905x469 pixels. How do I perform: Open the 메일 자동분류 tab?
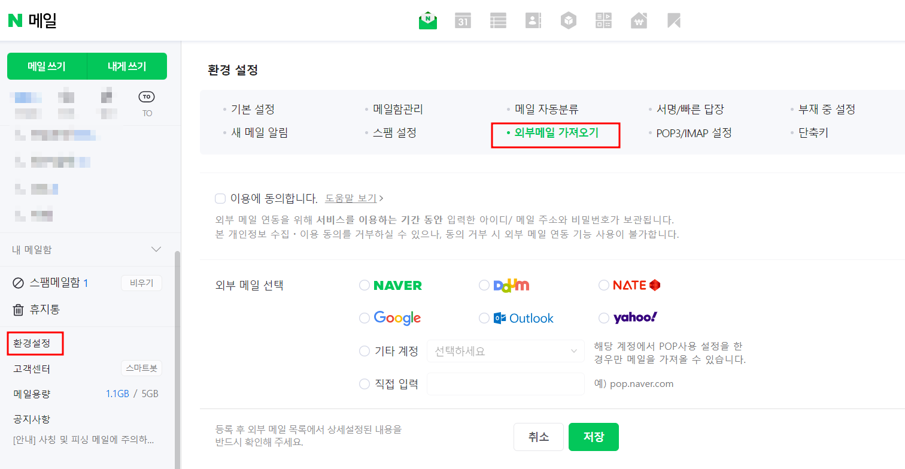pyautogui.click(x=546, y=110)
